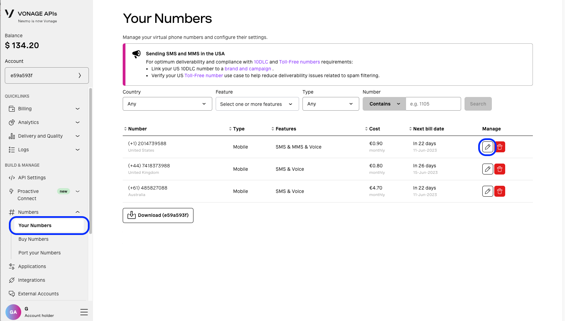Click the GA user avatar
This screenshot has width=565, height=321.
pos(13,312)
